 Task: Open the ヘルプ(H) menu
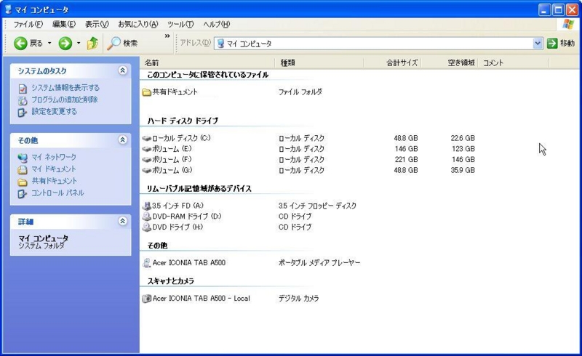(216, 25)
